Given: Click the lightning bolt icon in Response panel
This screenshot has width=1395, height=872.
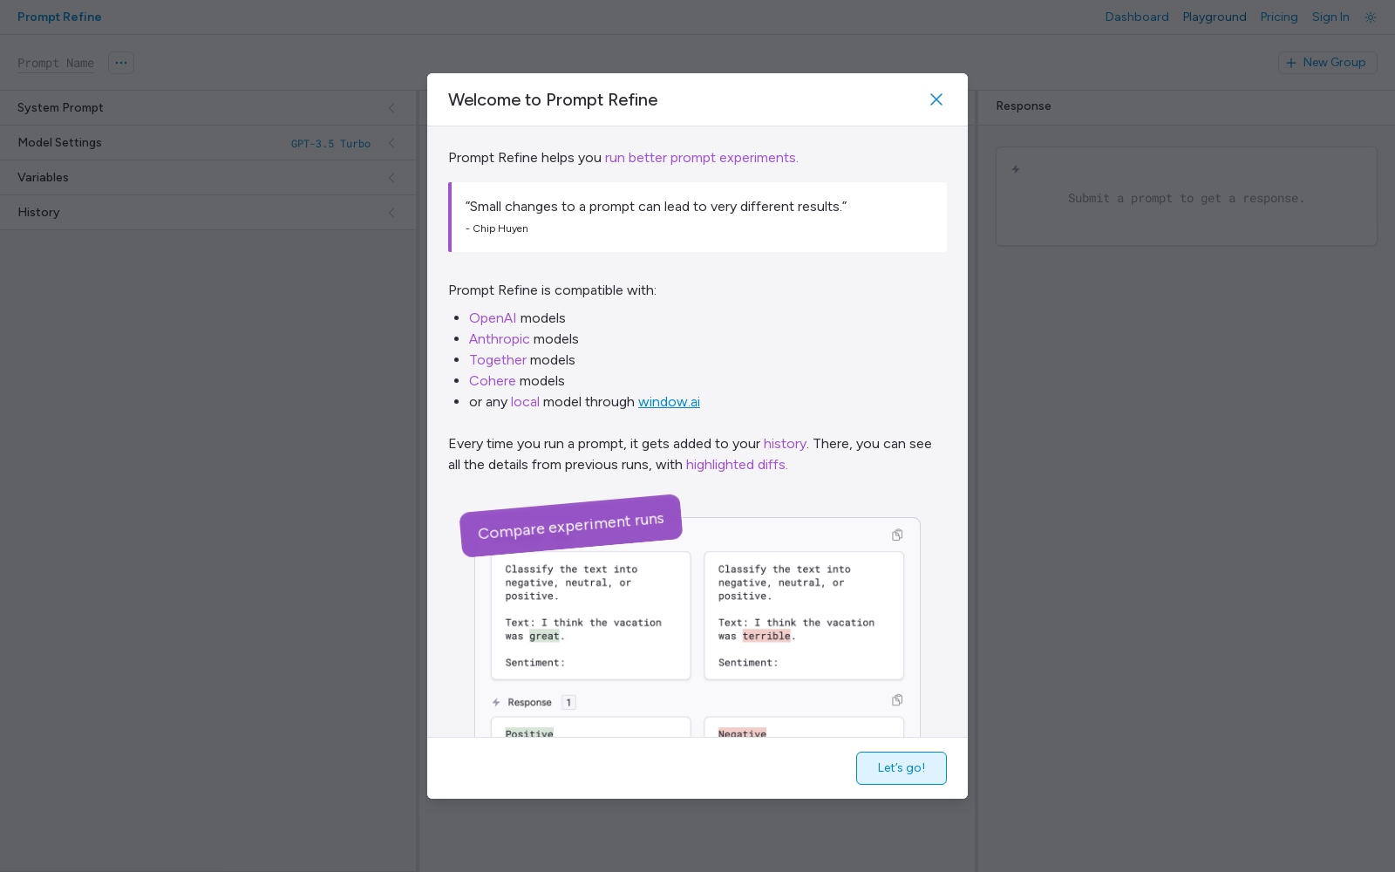Looking at the screenshot, I should [x=1016, y=169].
